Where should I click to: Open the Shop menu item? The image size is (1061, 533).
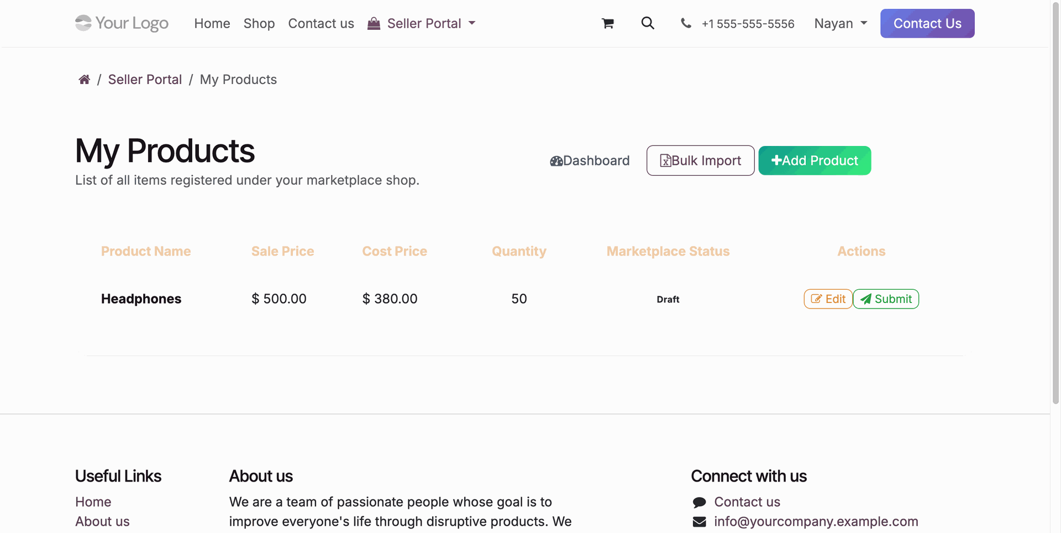[x=259, y=23]
